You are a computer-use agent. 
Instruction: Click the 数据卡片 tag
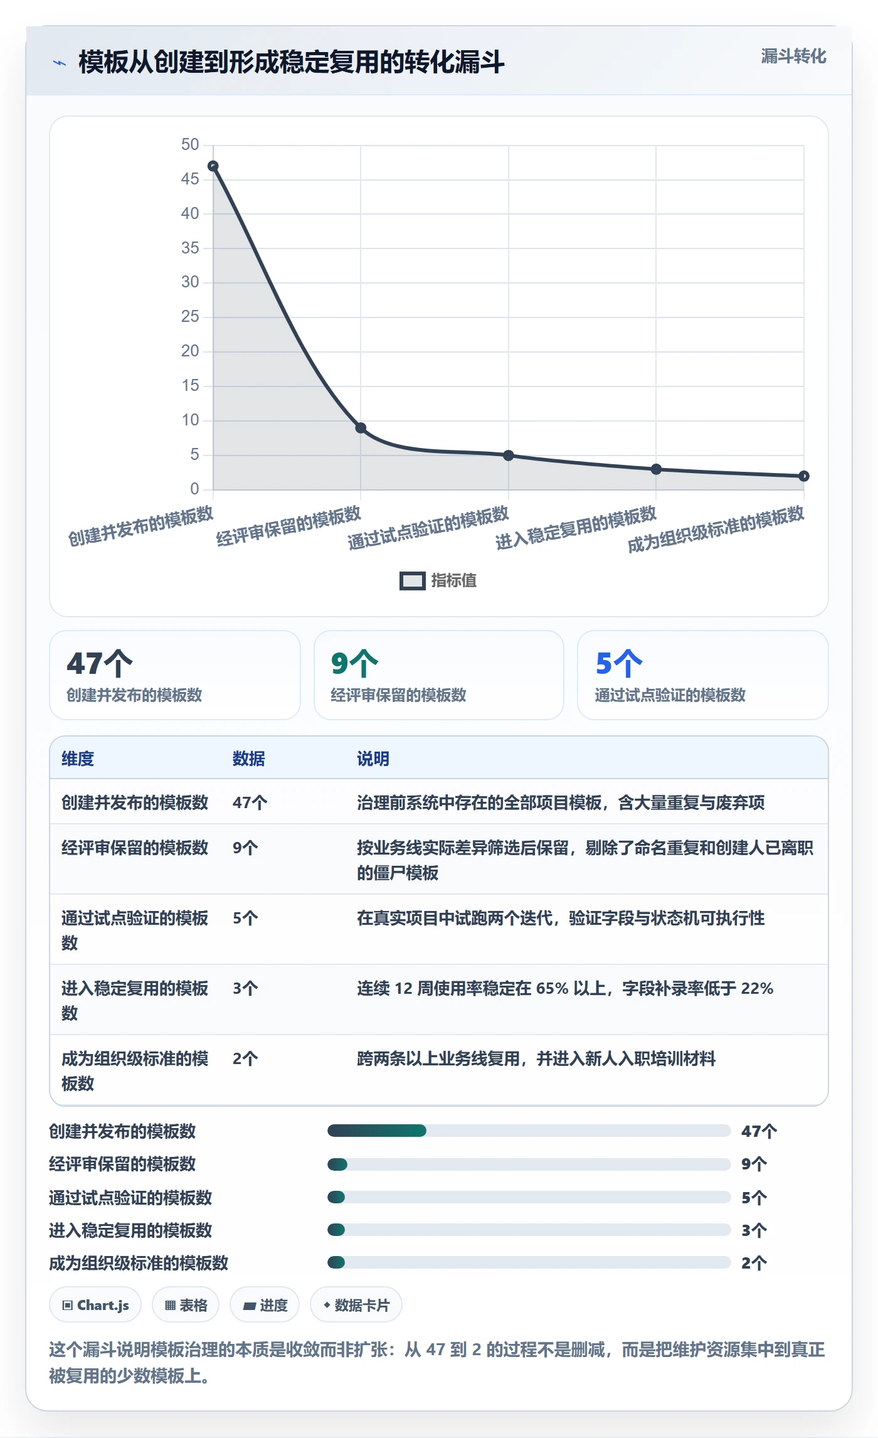click(x=356, y=1305)
